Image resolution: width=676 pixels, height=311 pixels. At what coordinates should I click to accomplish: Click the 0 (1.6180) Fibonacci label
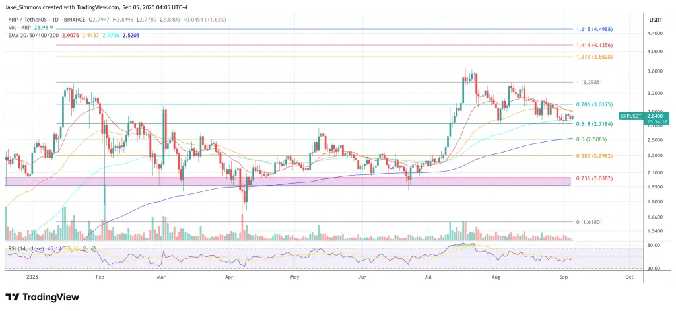pos(589,222)
